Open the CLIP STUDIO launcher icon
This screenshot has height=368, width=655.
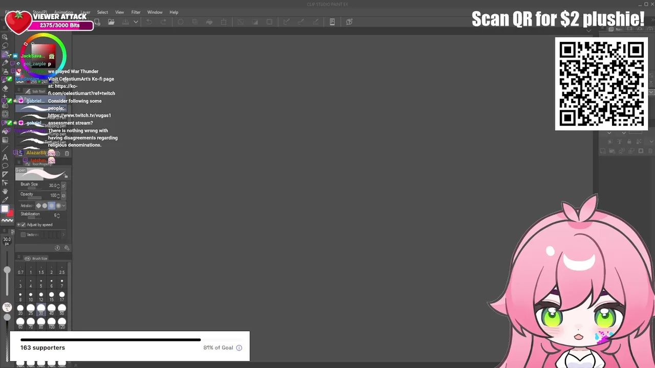click(332, 22)
